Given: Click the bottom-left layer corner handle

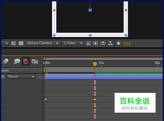Looking at the screenshot, I should 54,35.
